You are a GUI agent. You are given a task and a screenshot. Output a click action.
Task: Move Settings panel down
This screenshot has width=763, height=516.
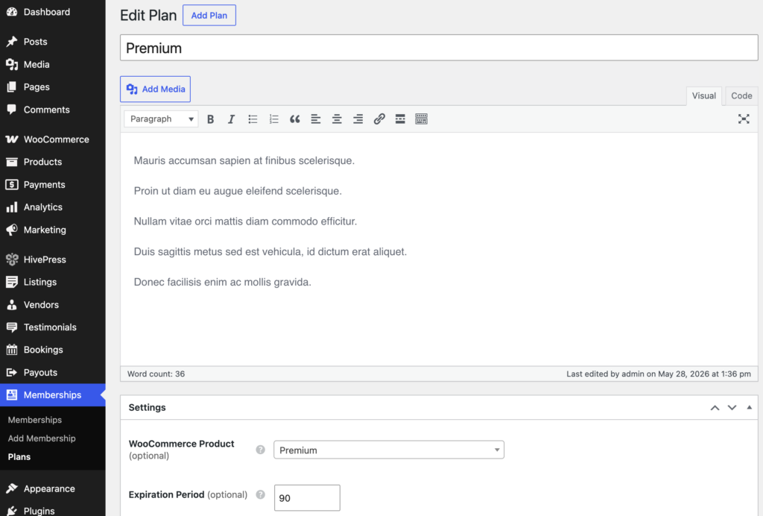point(732,407)
